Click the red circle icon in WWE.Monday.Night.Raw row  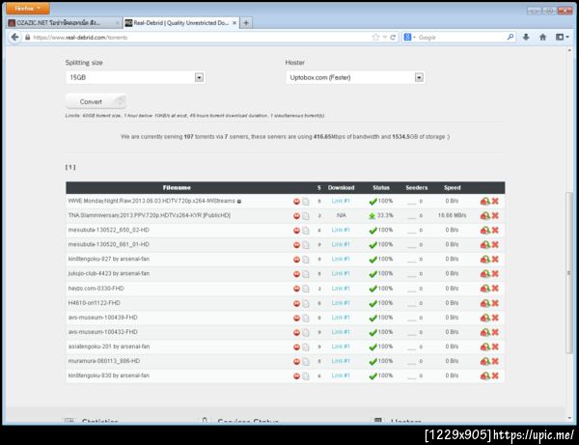[296, 202]
